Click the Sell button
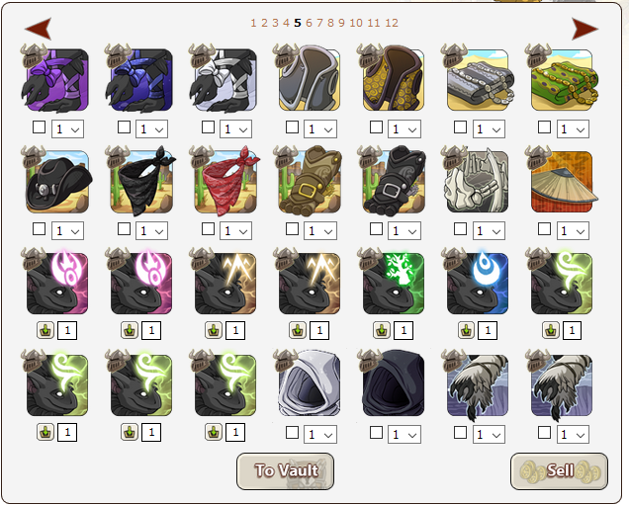The width and height of the screenshot is (629, 506). pos(559,471)
